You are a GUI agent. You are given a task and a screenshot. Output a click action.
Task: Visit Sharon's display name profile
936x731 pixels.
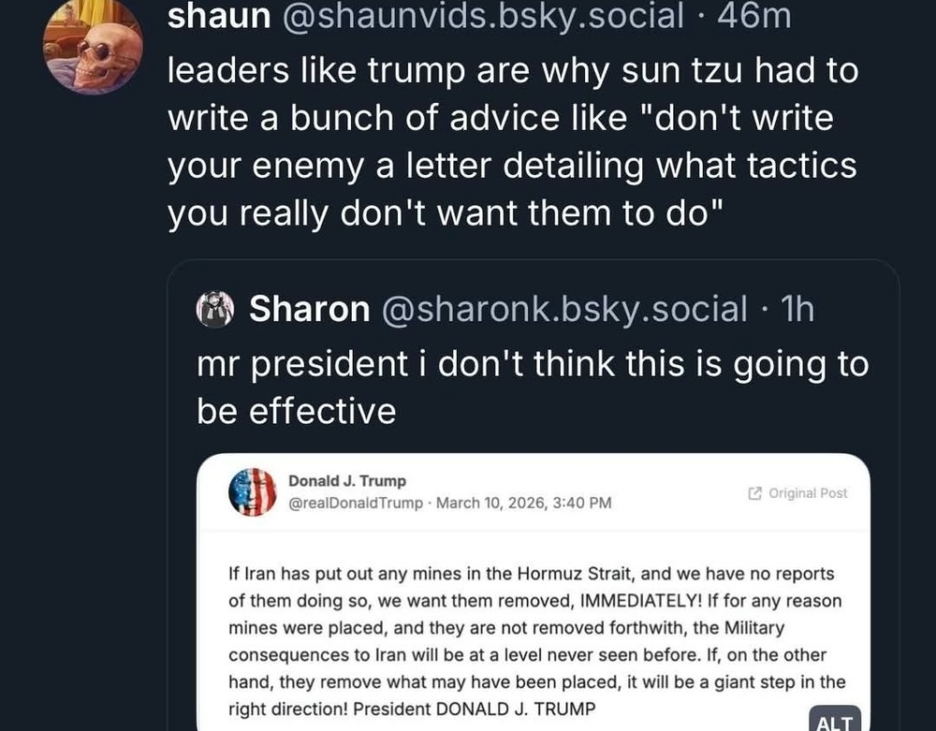tap(309, 309)
